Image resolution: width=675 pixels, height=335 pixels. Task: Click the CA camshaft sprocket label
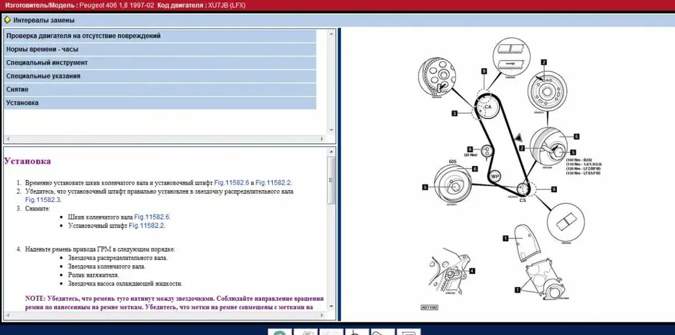pyautogui.click(x=488, y=107)
